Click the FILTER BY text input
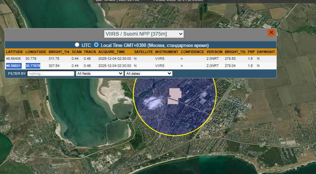Screen dimensions: 316x174 point(51,73)
